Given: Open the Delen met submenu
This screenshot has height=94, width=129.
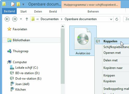Looking at the screenshot, I should (110, 60).
